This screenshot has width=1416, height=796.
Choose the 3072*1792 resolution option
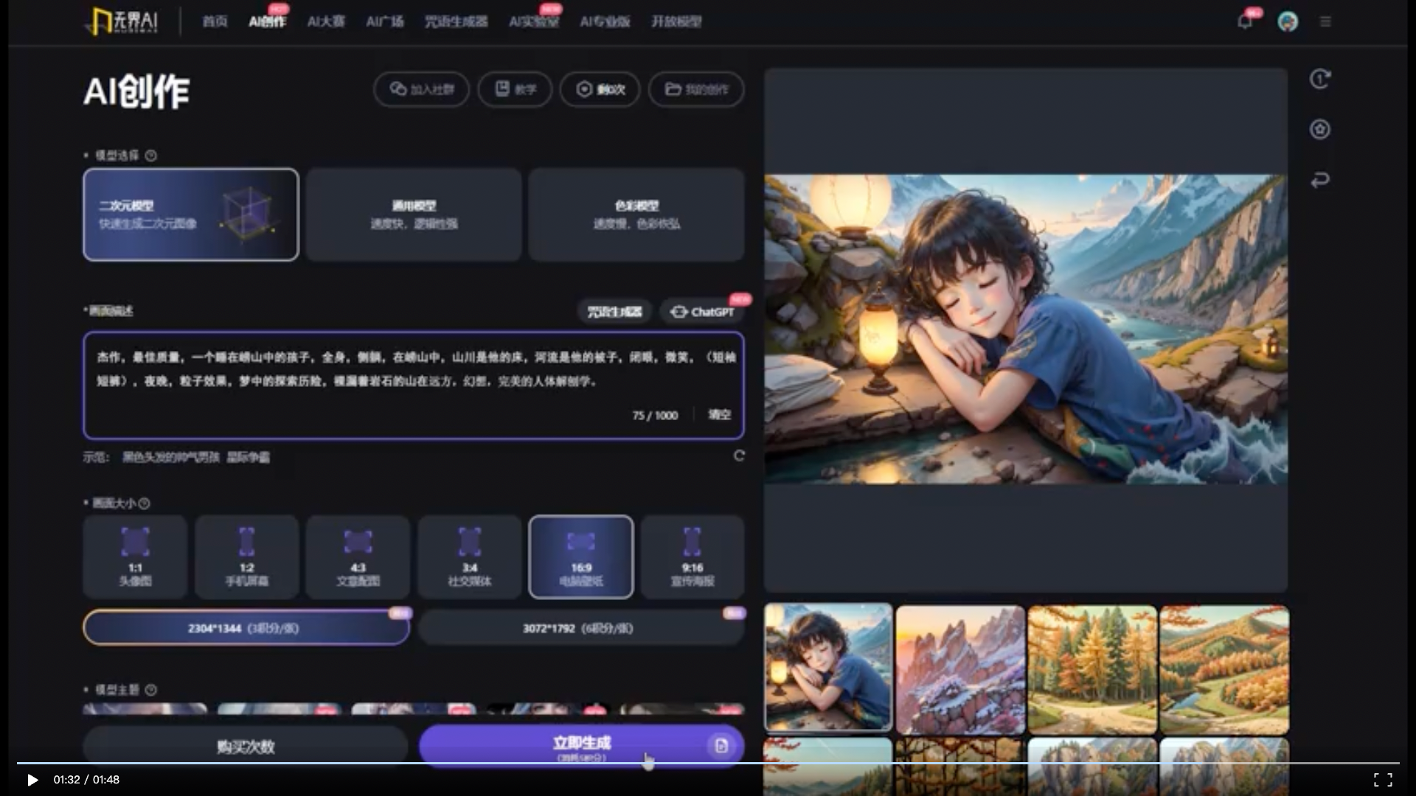[580, 629]
